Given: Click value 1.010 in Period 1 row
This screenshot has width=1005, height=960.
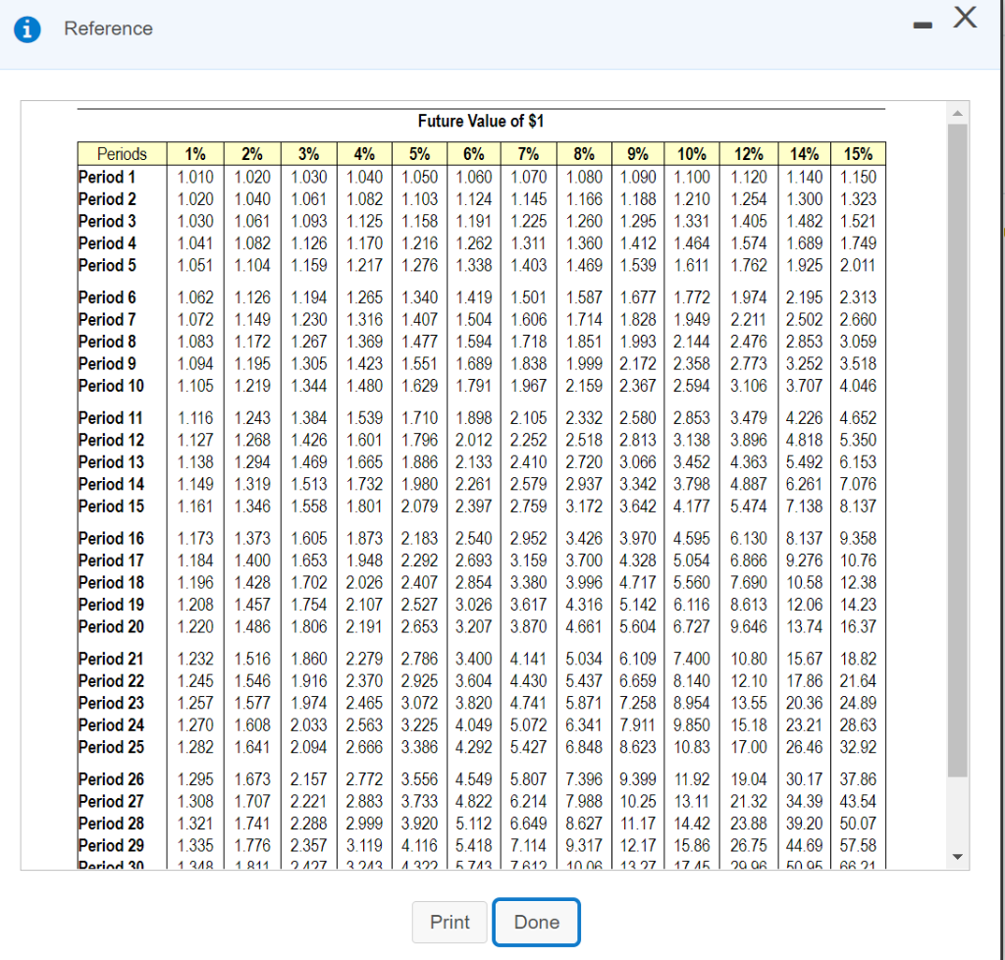Looking at the screenshot, I should point(195,177).
